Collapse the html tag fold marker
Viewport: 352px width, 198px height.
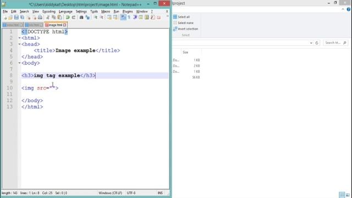click(20, 38)
